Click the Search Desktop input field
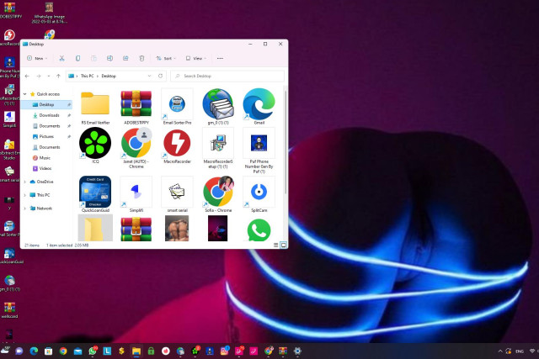 [x=226, y=76]
